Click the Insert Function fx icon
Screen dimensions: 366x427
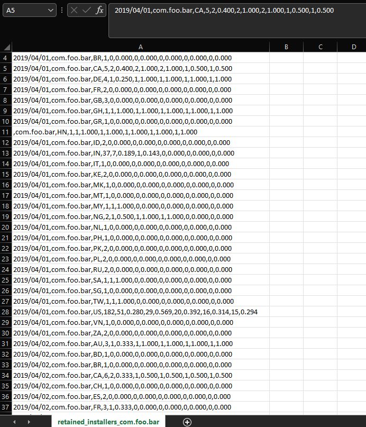click(x=99, y=11)
